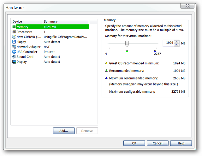This screenshot has width=202, height=156.
Task: Select the Display device row
Action: pyautogui.click(x=50, y=62)
